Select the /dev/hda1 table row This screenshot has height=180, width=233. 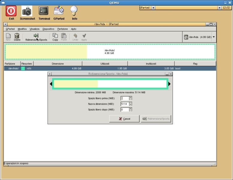pos(110,68)
